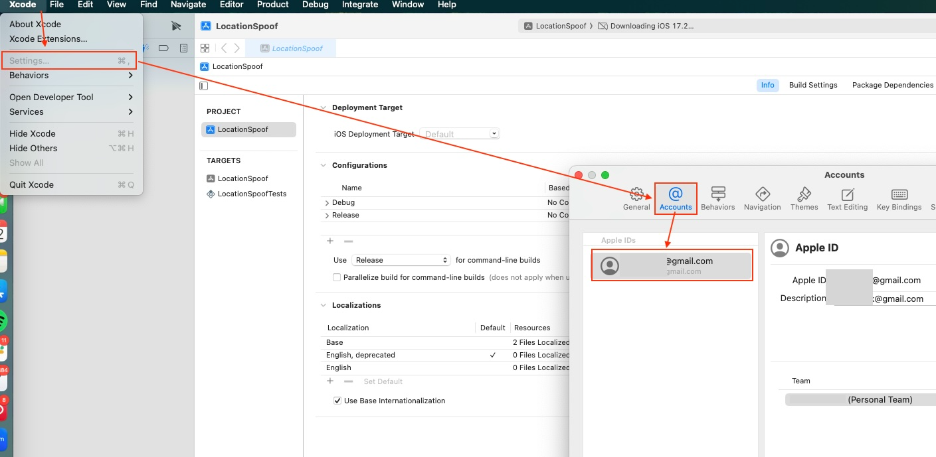Open the Use Release build configuration dropdown

pos(401,260)
